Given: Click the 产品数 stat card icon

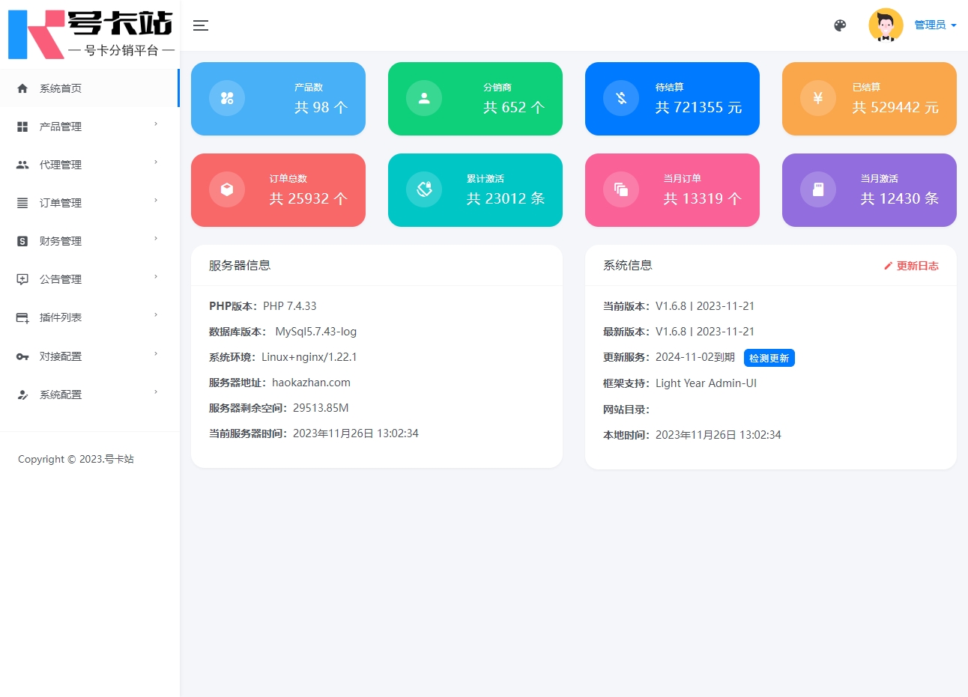Looking at the screenshot, I should click(227, 98).
